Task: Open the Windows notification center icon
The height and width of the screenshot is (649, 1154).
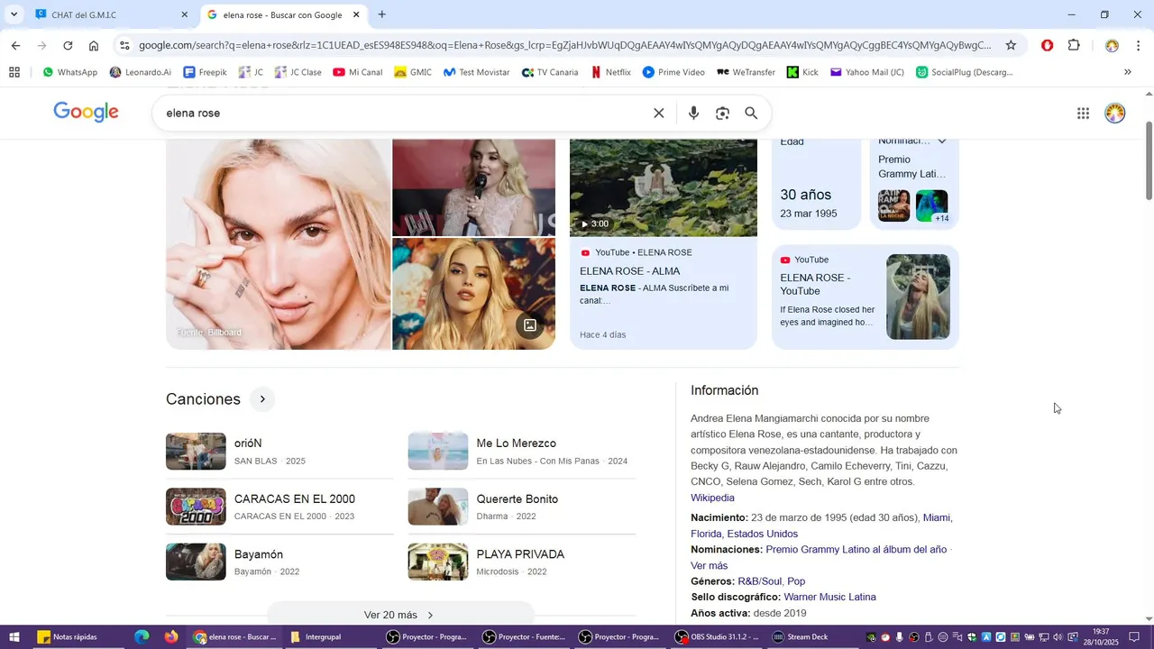Action: [x=1134, y=637]
